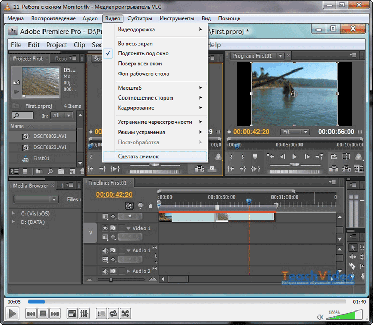Select the Selection arrow tool
This screenshot has height=325, width=373.
[353, 247]
